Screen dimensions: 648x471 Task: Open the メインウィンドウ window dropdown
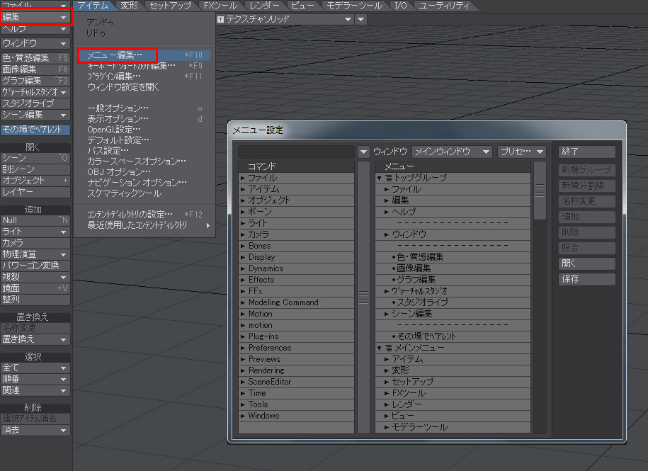tap(452, 152)
